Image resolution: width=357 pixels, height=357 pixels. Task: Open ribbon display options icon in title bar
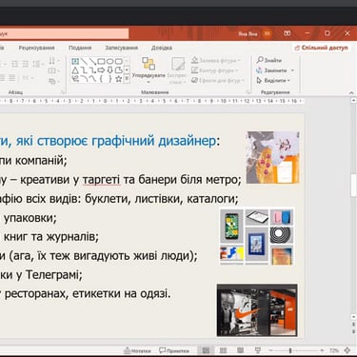(x=288, y=33)
